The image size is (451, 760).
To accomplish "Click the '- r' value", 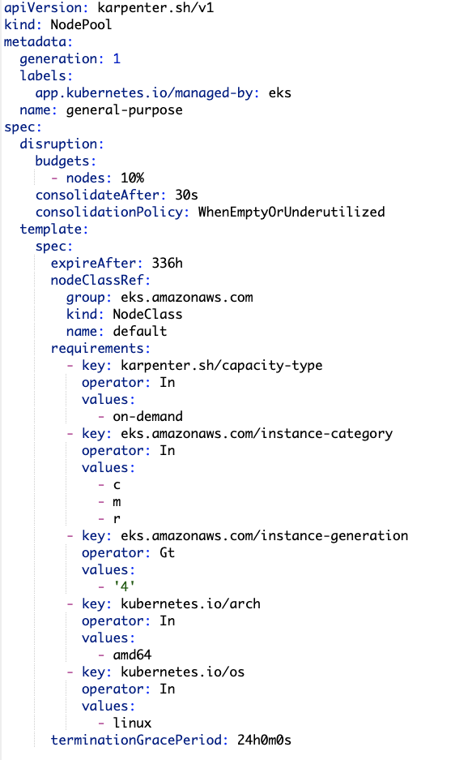I will [108, 518].
